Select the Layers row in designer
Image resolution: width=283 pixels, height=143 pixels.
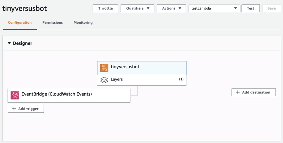coord(142,80)
